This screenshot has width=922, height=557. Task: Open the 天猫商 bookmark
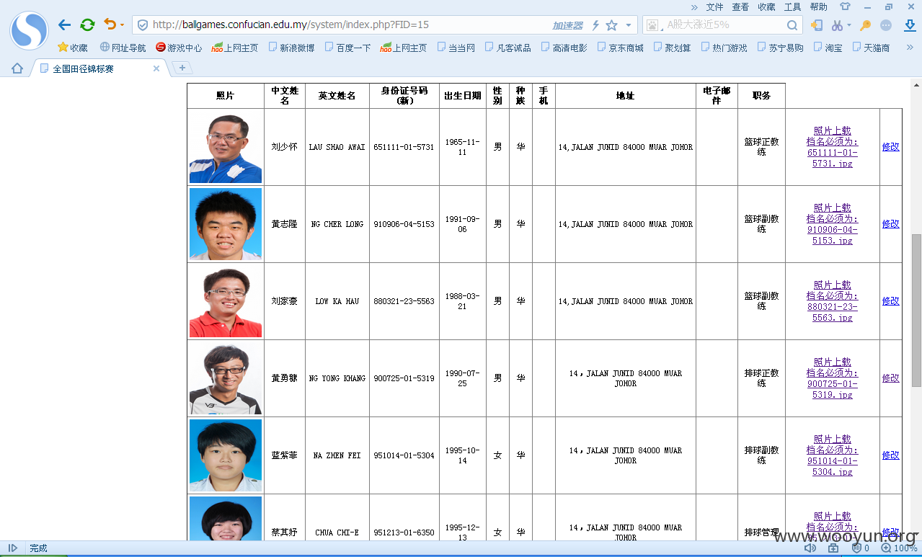coord(871,48)
